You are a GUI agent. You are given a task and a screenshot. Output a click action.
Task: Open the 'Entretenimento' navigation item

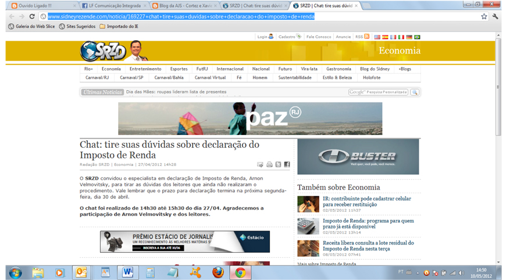pos(145,69)
